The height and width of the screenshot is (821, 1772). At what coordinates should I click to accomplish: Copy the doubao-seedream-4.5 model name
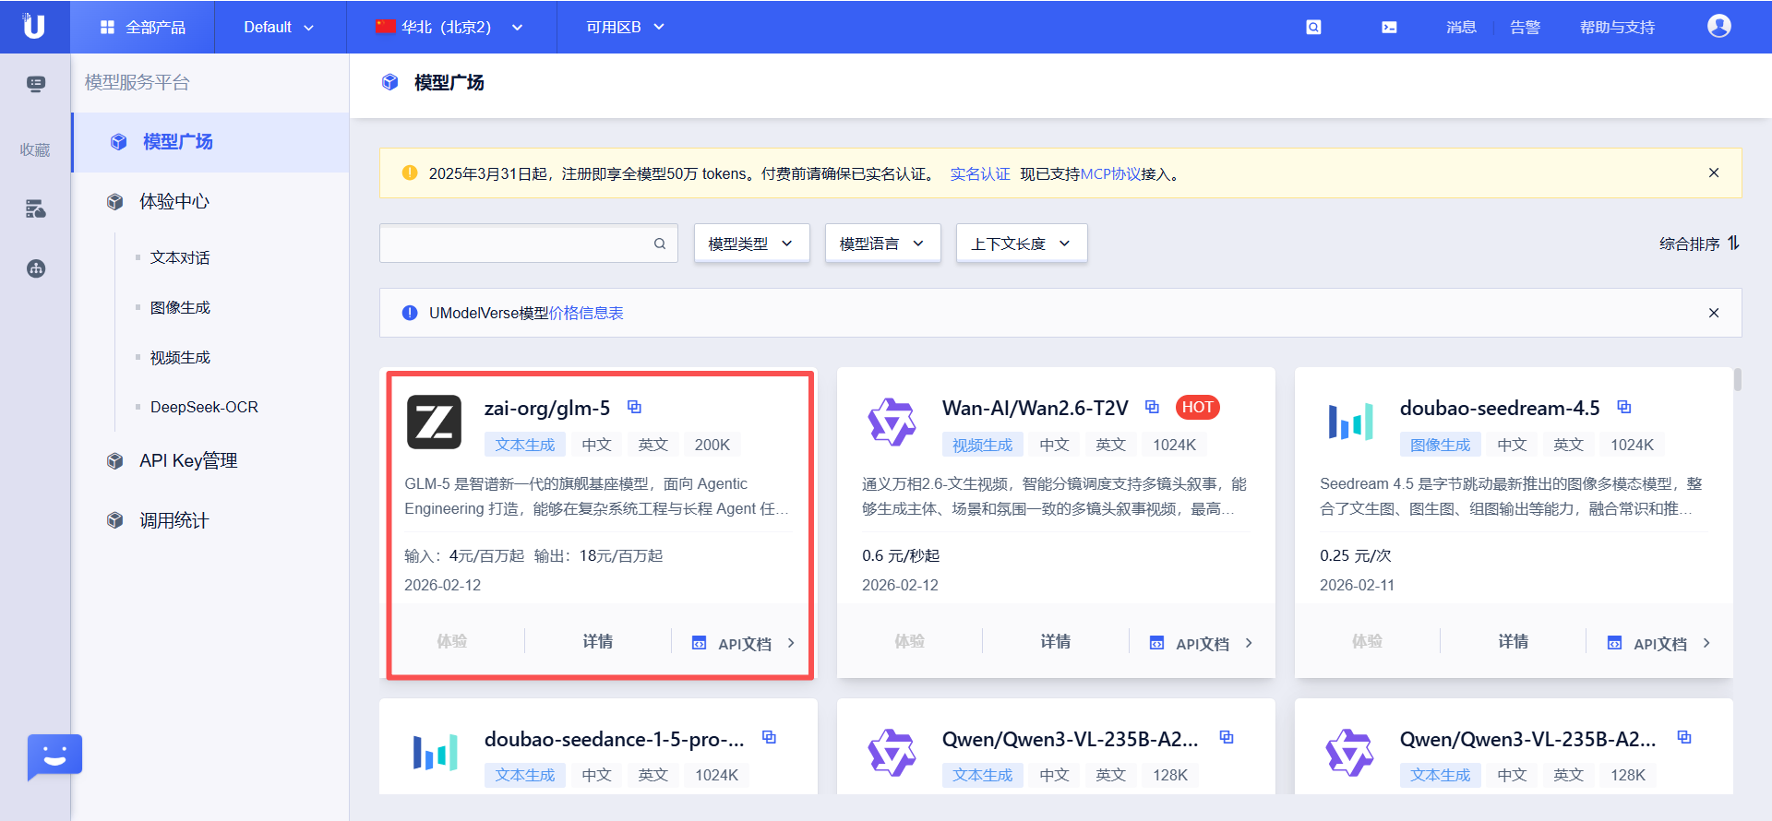(1624, 407)
